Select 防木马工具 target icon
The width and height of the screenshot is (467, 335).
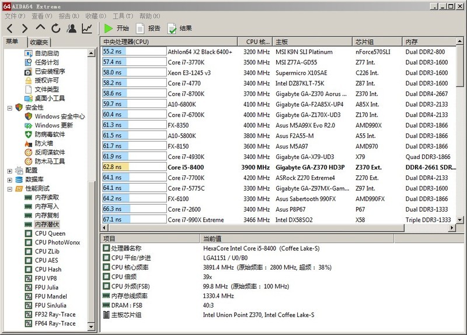pyautogui.click(x=28, y=161)
